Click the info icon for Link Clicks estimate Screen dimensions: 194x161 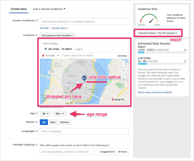[x=185, y=61]
